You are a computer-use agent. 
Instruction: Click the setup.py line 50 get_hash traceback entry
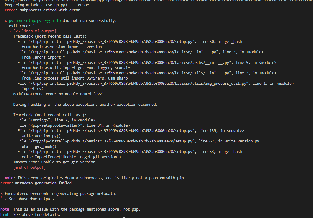click(x=130, y=42)
